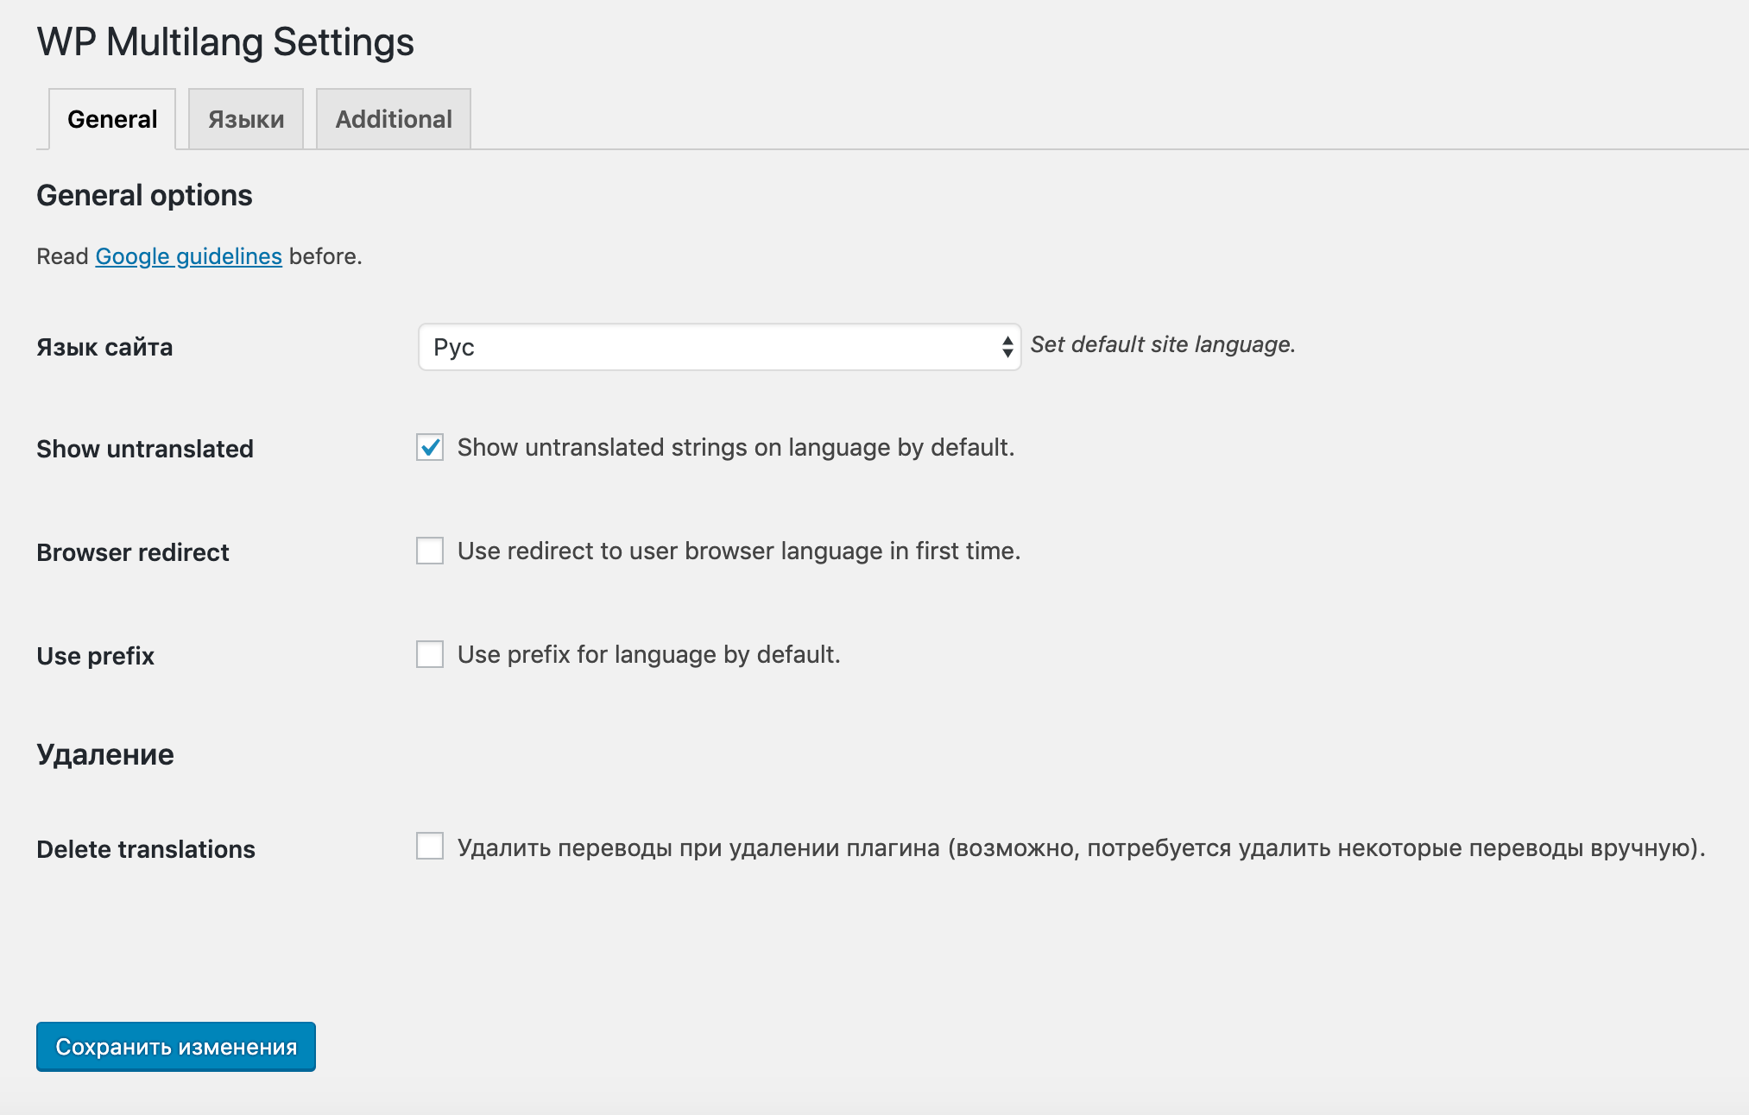Click the dropdown arrow for site language
This screenshot has height=1115, width=1749.
1008,347
